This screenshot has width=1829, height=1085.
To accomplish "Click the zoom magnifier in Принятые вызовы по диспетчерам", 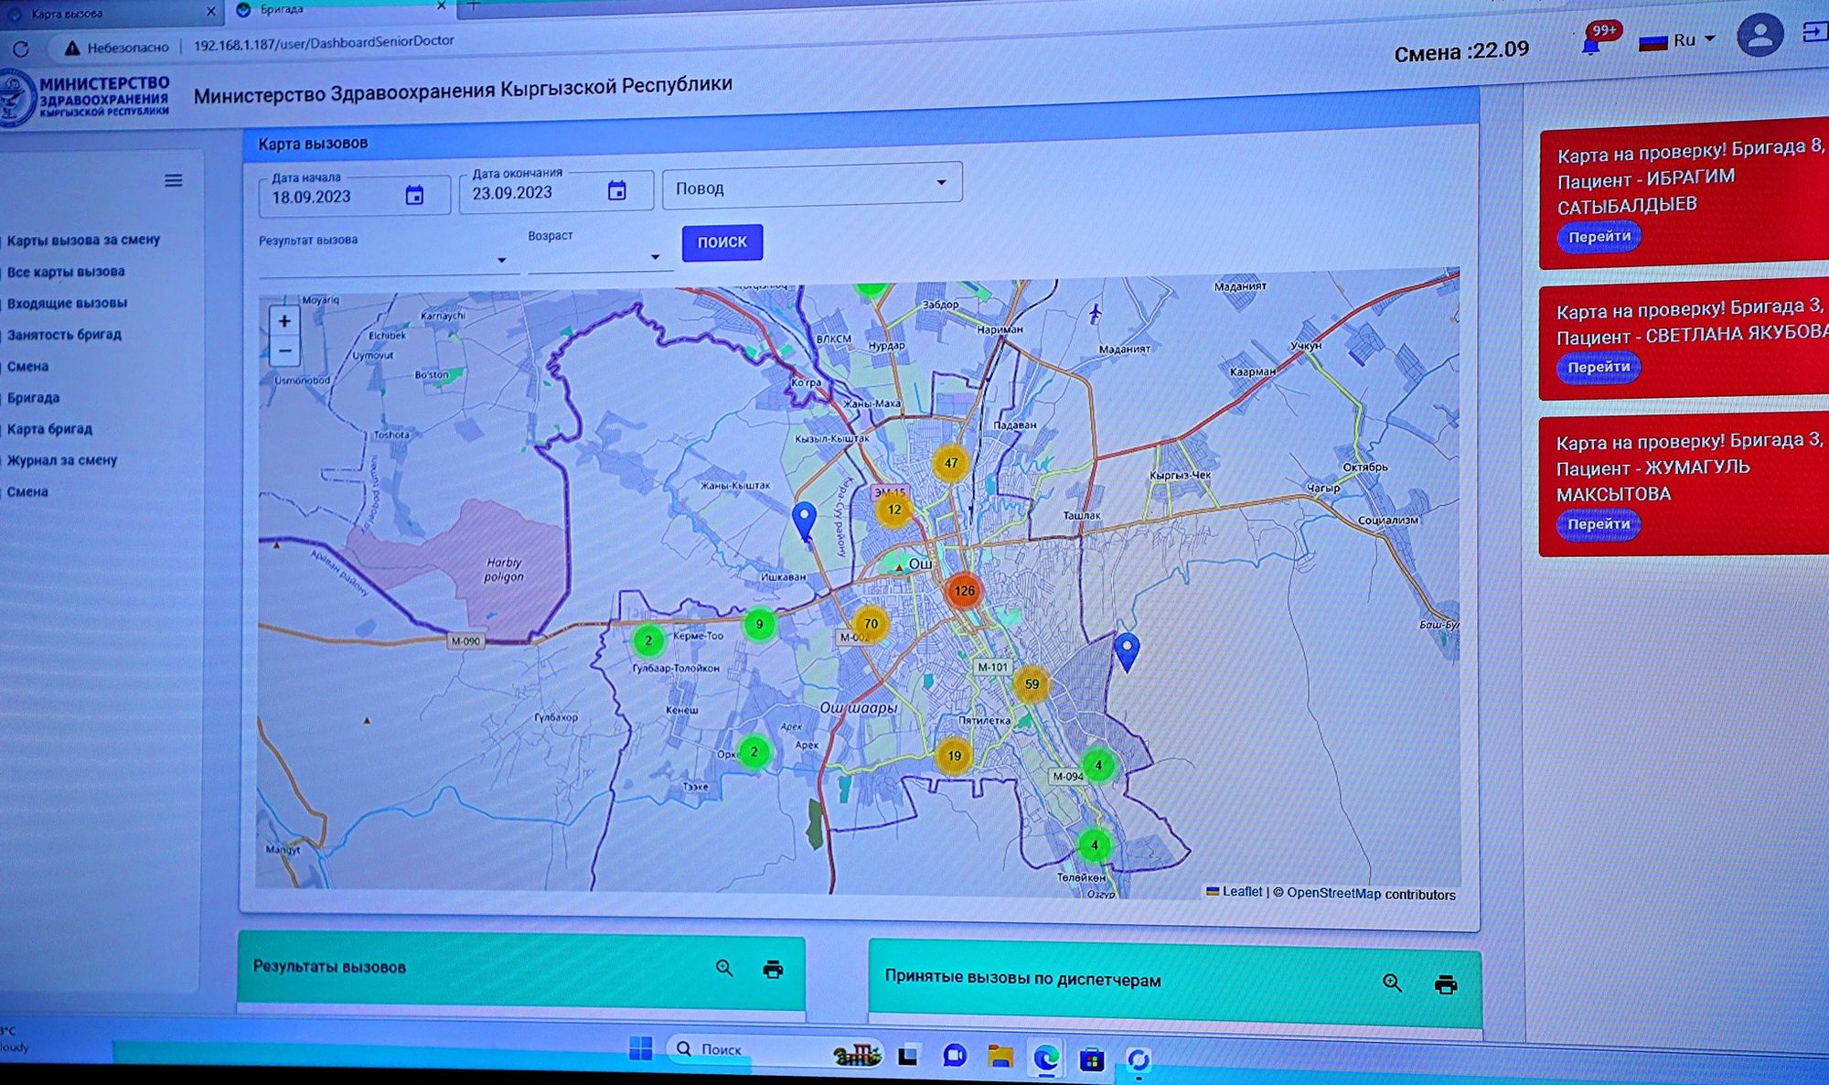I will point(1392,983).
